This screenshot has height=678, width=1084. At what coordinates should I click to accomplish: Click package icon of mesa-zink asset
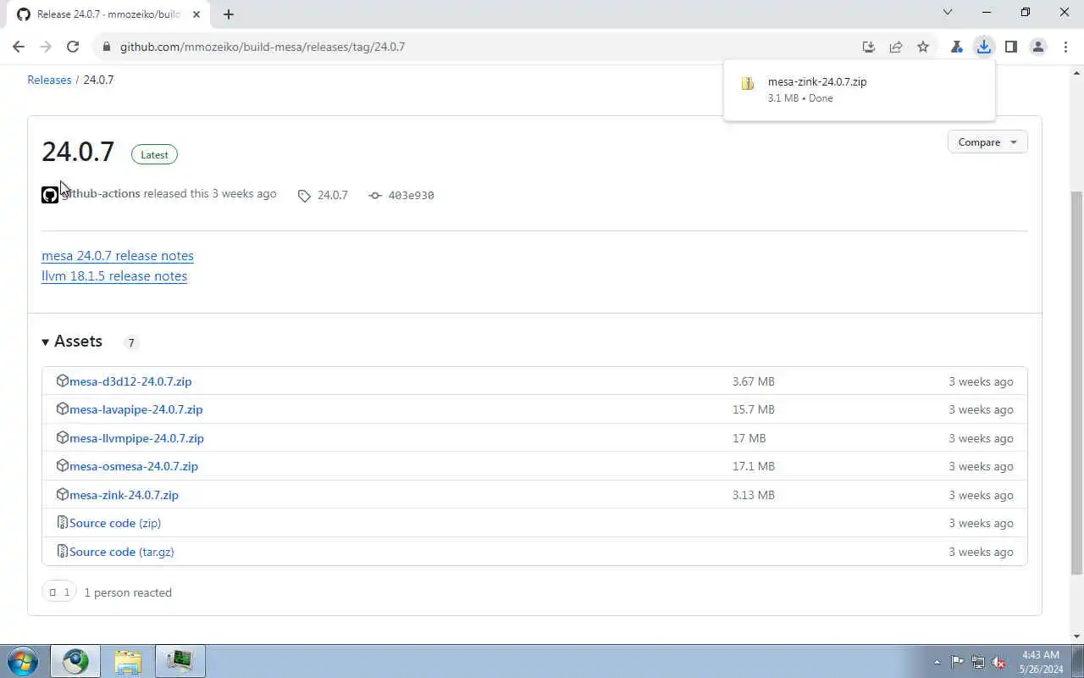tap(62, 494)
